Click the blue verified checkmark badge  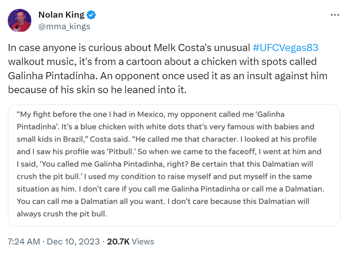tap(92, 15)
